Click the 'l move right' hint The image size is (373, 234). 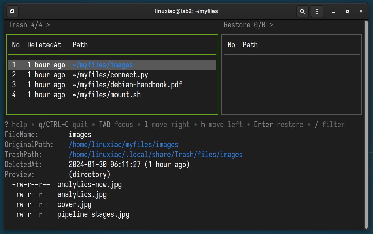pos(167,124)
